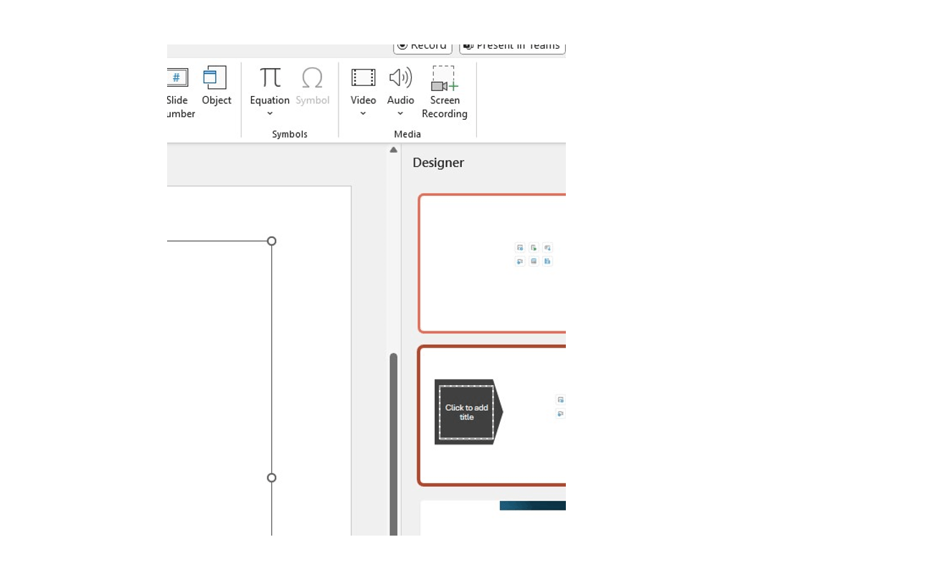Screen dimensions: 951x565
Task: Pick the third Designer layout with blue banner
Action: click(493, 518)
